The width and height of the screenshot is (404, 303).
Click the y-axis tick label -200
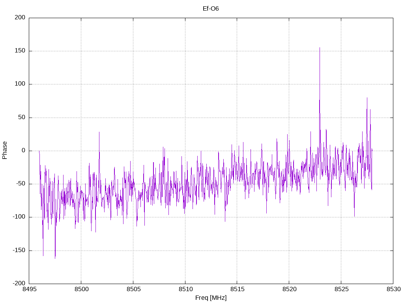tap(19, 283)
